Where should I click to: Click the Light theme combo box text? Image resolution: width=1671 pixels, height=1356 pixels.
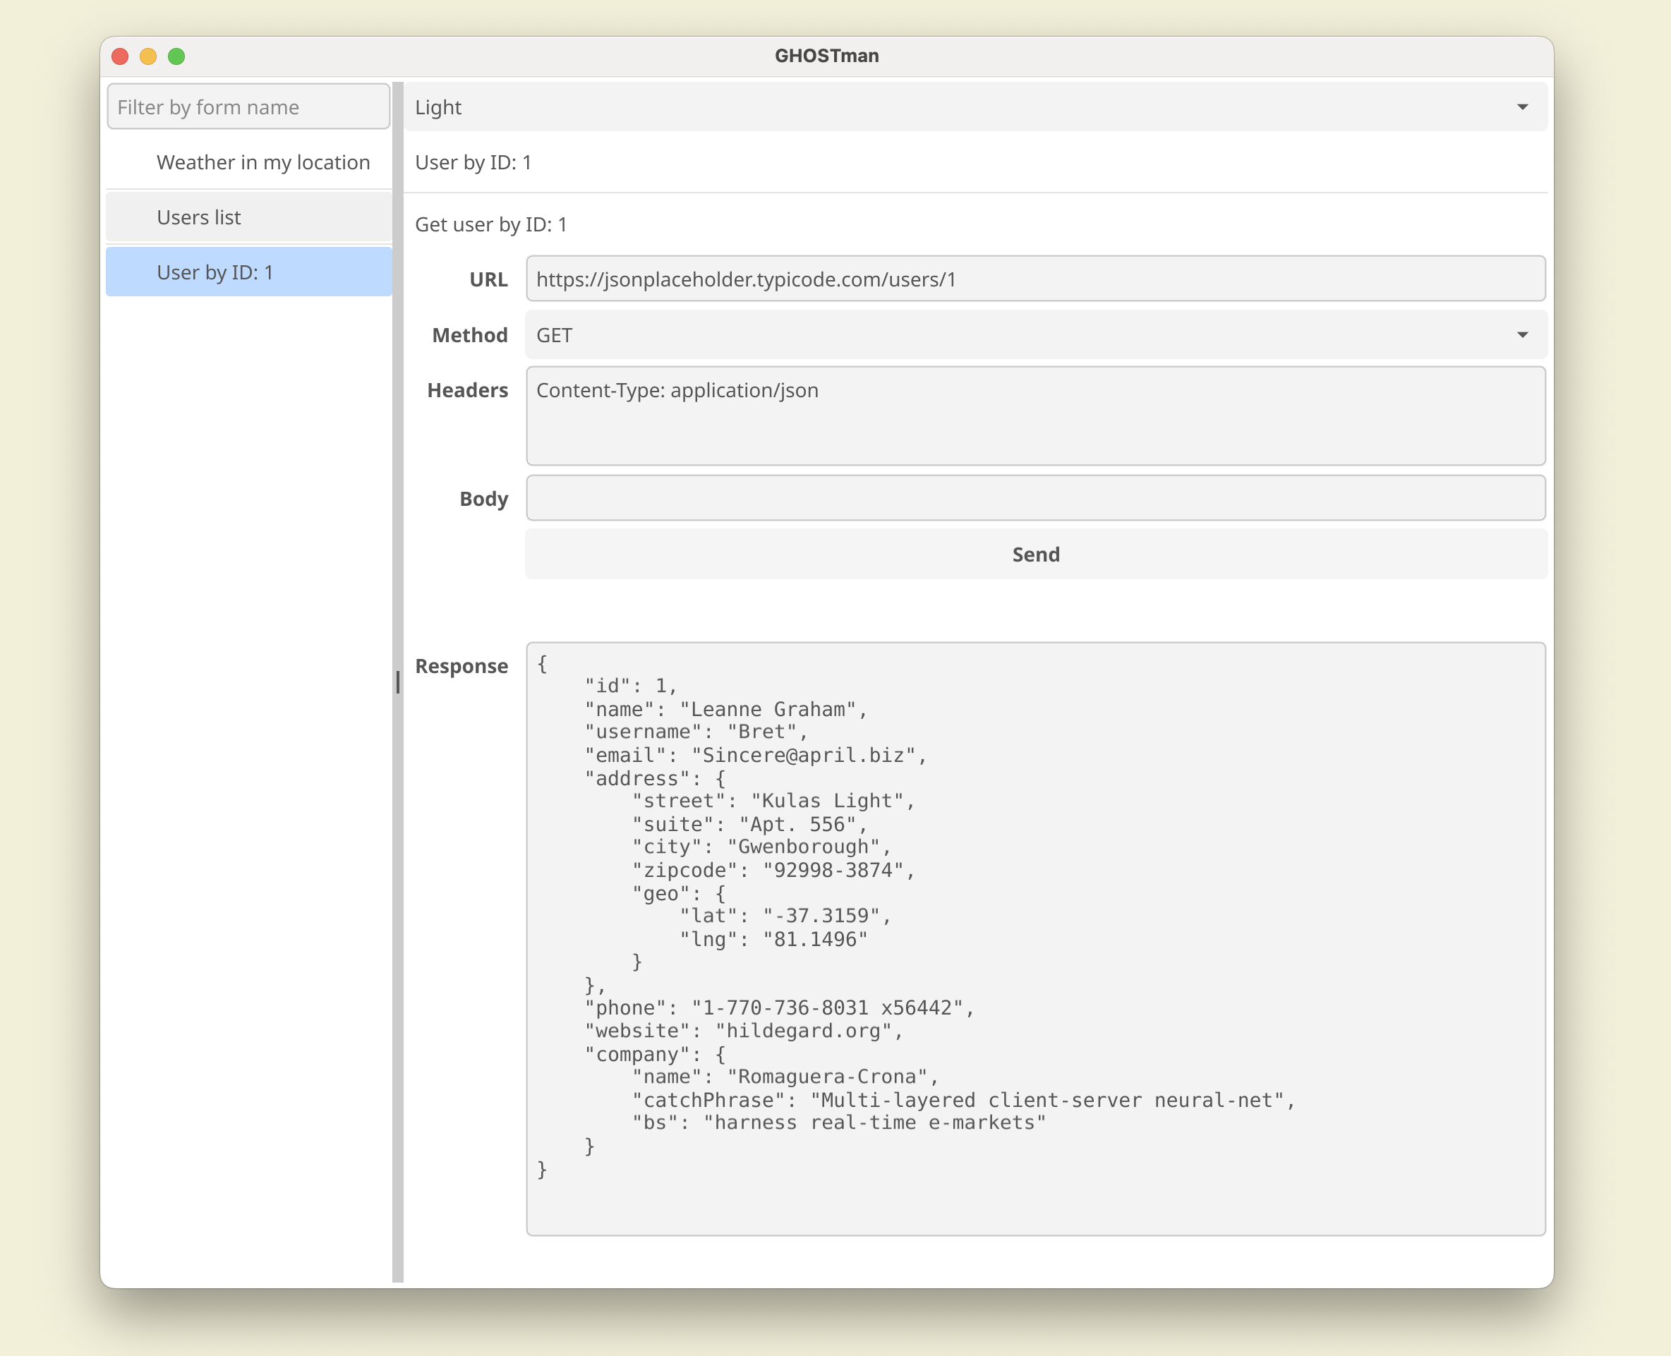[x=438, y=107]
